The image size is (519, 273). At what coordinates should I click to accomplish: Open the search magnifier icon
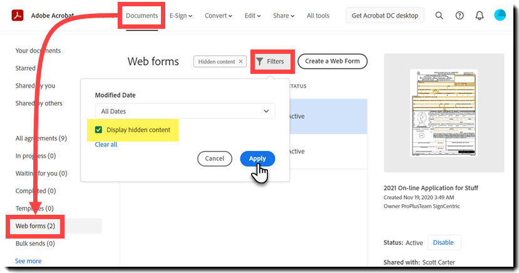click(x=439, y=15)
